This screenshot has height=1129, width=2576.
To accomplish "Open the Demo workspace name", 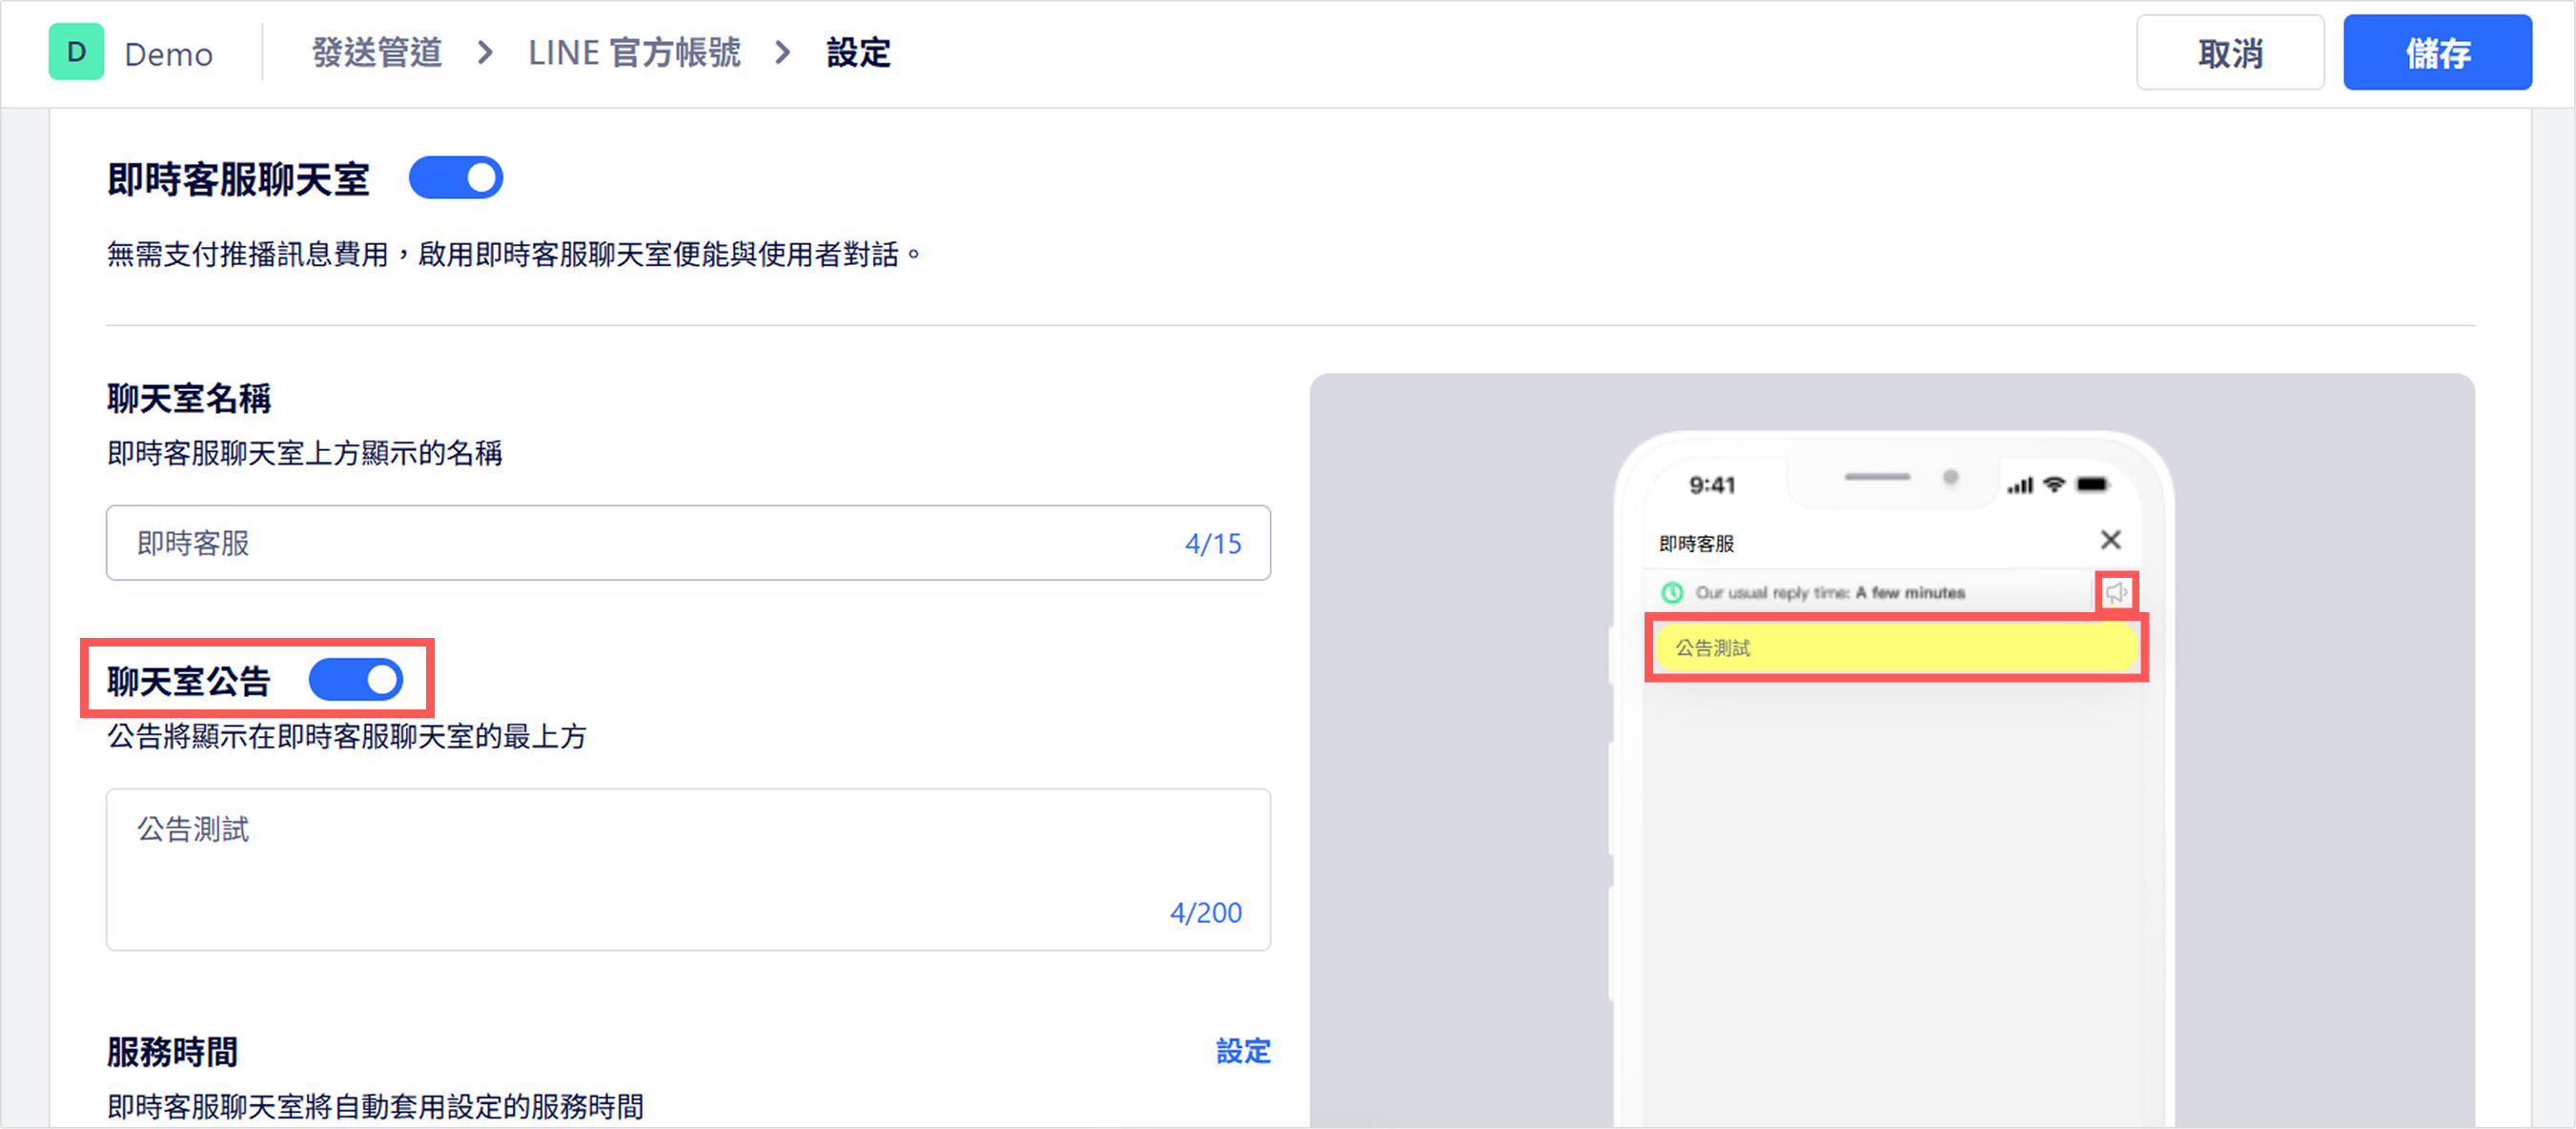I will [168, 54].
